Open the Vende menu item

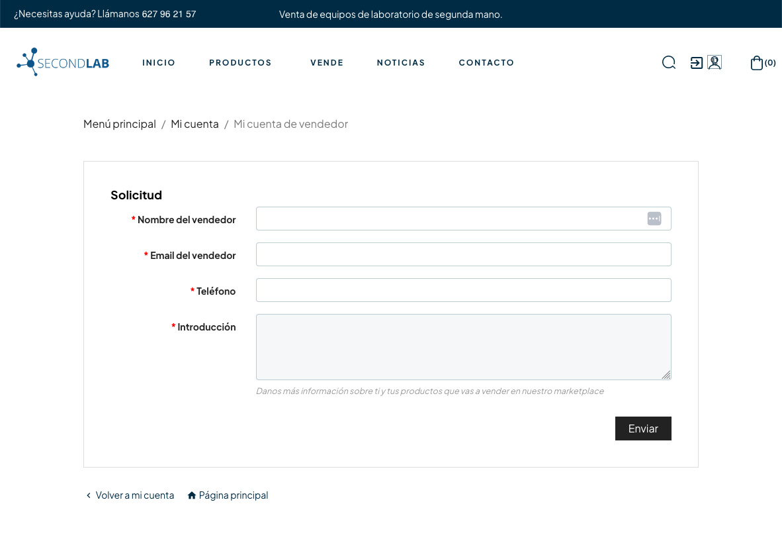pyautogui.click(x=327, y=63)
